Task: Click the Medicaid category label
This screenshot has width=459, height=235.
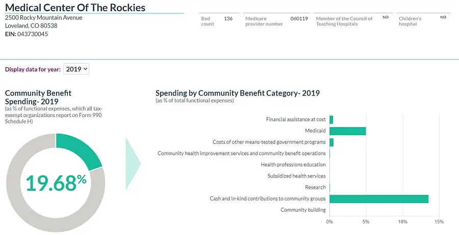Action: coord(315,131)
